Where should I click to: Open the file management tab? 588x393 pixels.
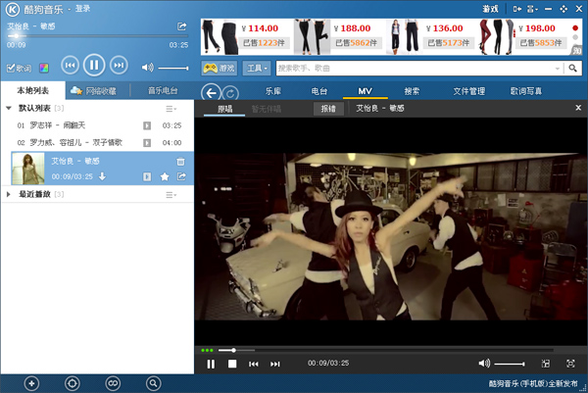tap(468, 91)
